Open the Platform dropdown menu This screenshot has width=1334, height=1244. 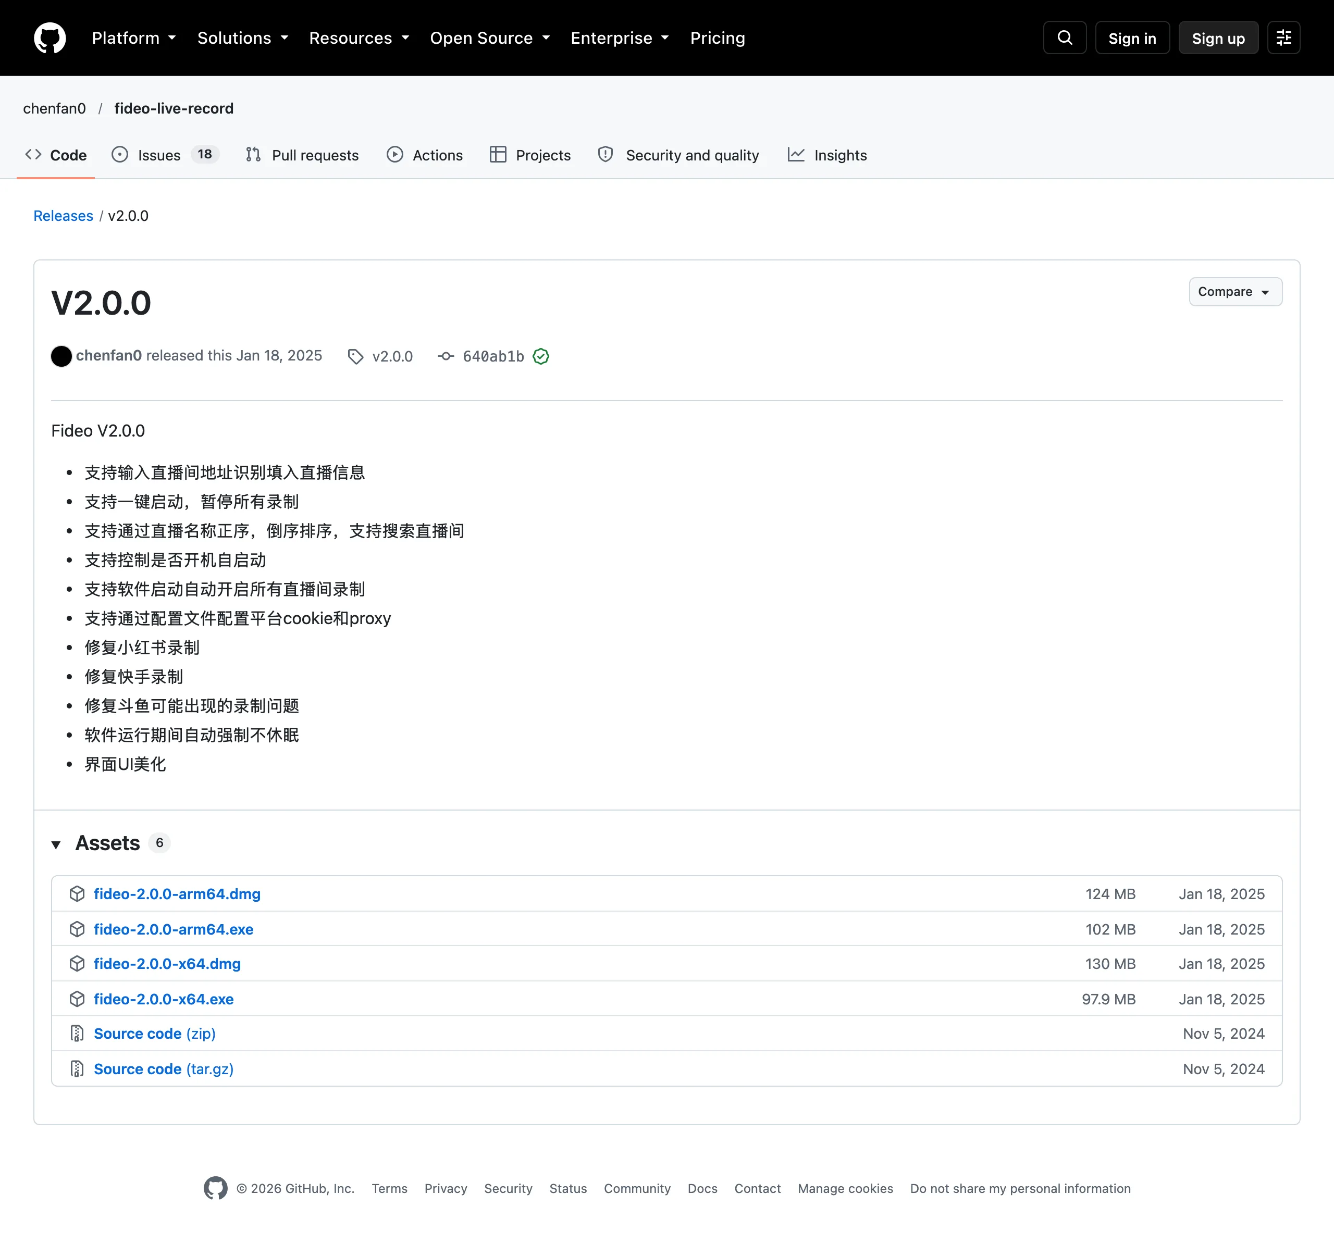[x=133, y=38]
